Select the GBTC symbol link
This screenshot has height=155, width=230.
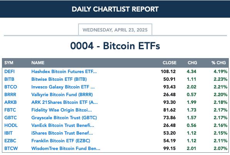pyautogui.click(x=10, y=118)
